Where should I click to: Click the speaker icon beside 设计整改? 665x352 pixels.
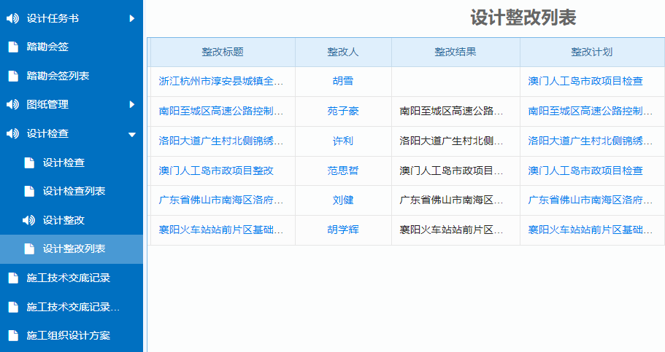point(29,220)
